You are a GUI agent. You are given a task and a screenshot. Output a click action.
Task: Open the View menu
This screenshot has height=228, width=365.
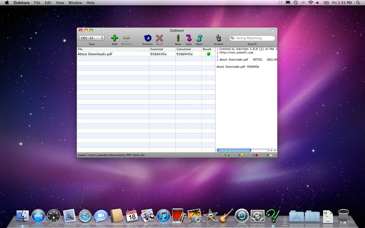[x=60, y=3]
